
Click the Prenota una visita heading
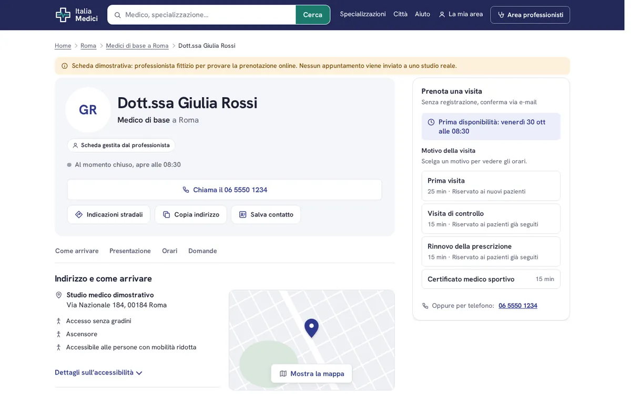coord(452,91)
